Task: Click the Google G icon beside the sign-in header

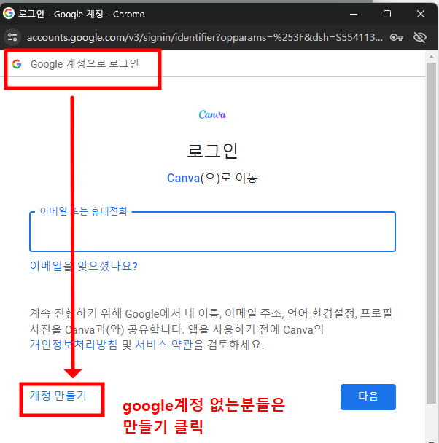Action: (17, 64)
